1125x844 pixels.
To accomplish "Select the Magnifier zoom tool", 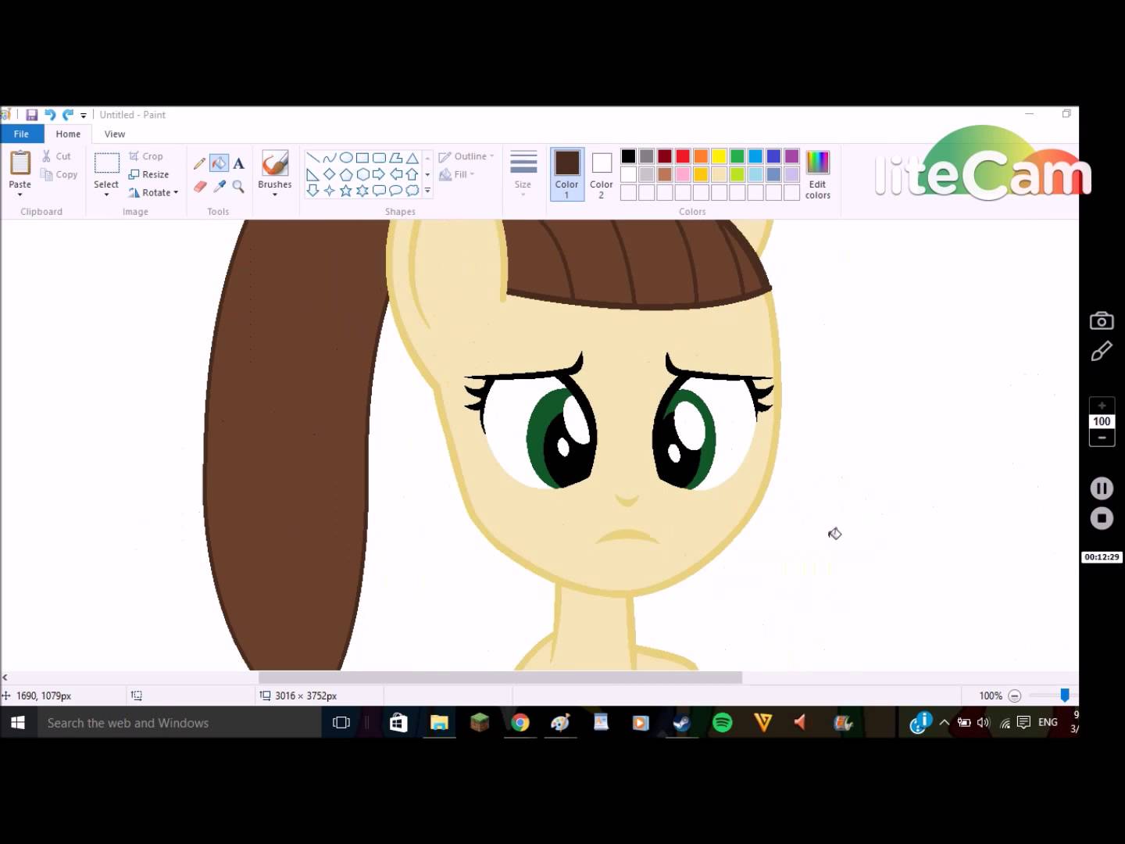I will (x=238, y=187).
